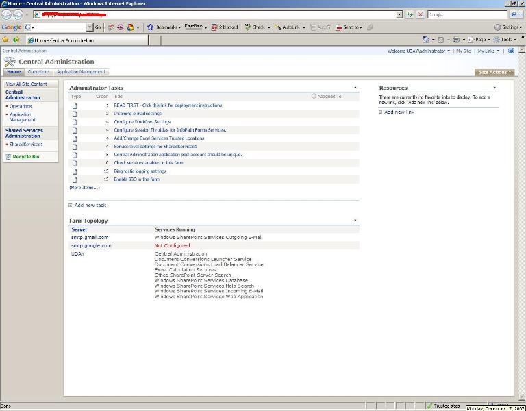Open the address bar dropdown

(399, 15)
